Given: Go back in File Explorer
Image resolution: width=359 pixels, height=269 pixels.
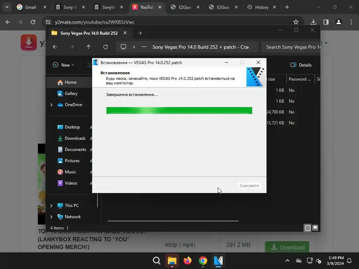Looking at the screenshot, I should click(55, 47).
